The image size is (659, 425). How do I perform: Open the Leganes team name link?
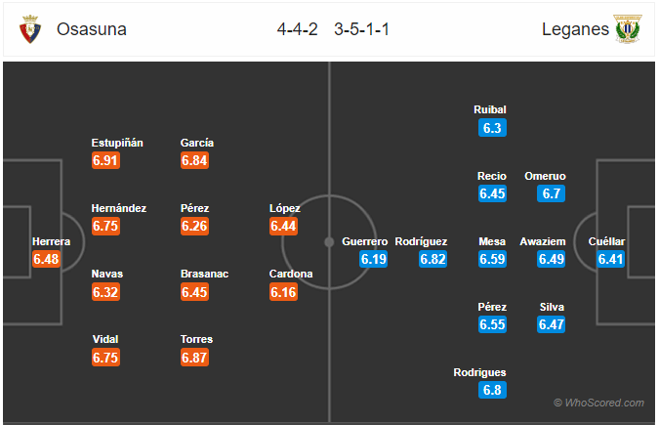[575, 29]
